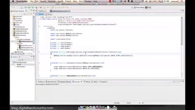Click the Wi-Fi status icon

143,1
